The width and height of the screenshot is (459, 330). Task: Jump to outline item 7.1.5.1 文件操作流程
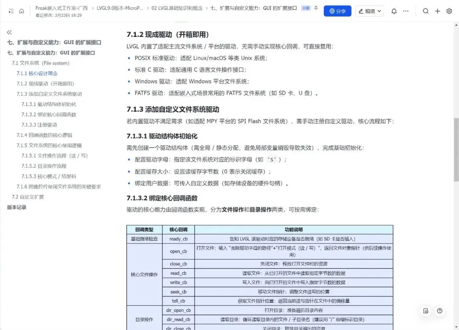[x=54, y=155]
